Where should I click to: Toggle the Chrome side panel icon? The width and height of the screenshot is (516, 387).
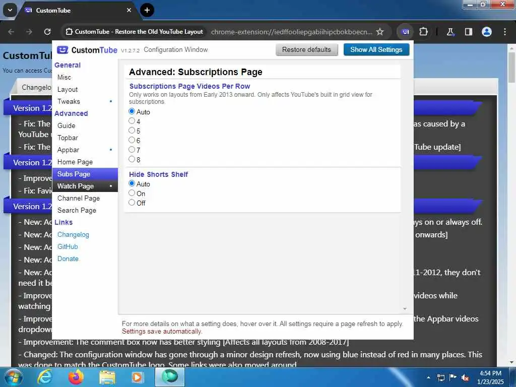pyautogui.click(x=468, y=32)
